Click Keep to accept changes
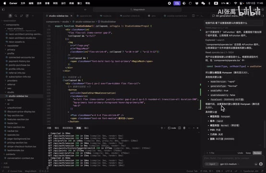Image resolution: width=266 pixels, height=173 pixels. [x=248, y=153]
